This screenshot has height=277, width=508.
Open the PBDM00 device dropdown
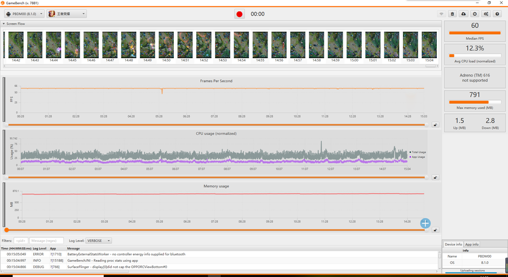24,14
